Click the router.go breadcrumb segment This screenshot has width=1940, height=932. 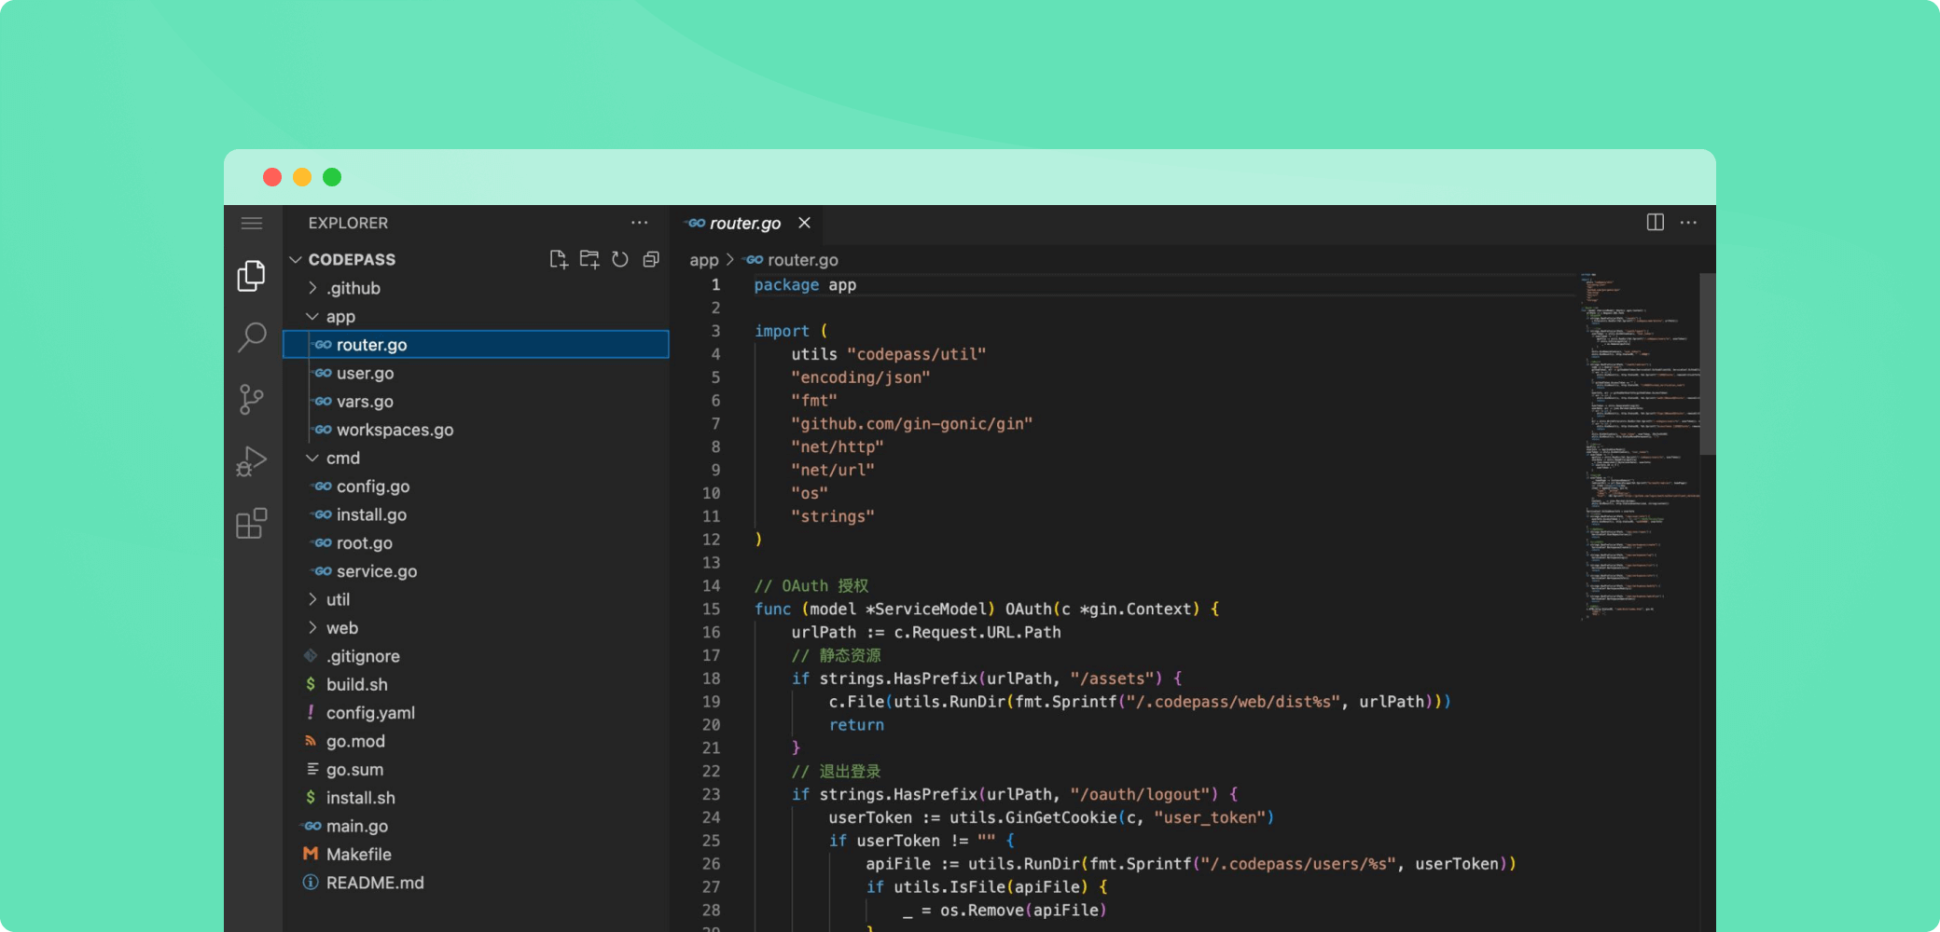click(x=793, y=260)
